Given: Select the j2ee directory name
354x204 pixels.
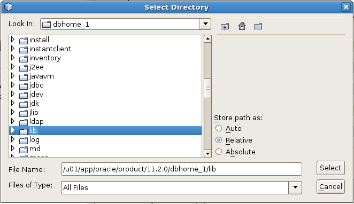Looking at the screenshot, I should (x=36, y=67).
